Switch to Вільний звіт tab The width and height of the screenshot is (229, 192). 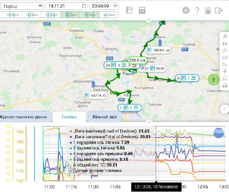point(105,117)
